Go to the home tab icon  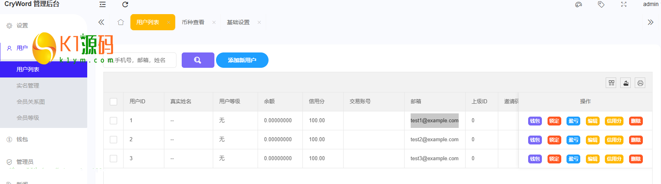click(121, 22)
